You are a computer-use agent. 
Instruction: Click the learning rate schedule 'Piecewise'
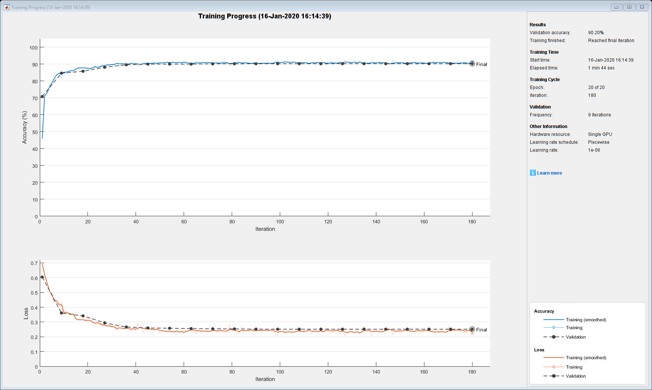pos(599,142)
